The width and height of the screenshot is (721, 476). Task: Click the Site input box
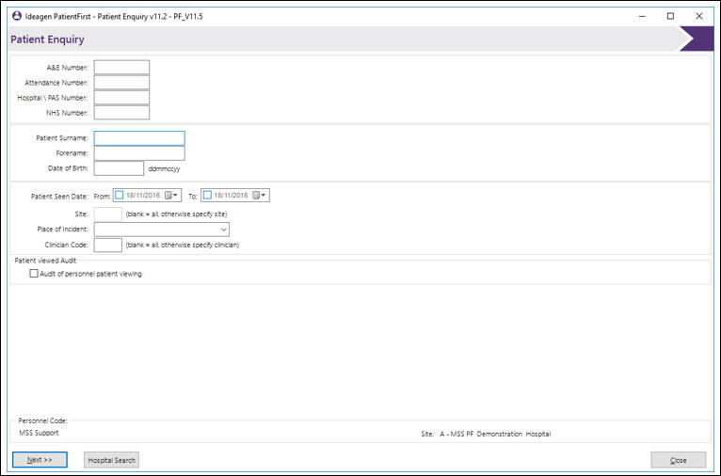pos(108,214)
